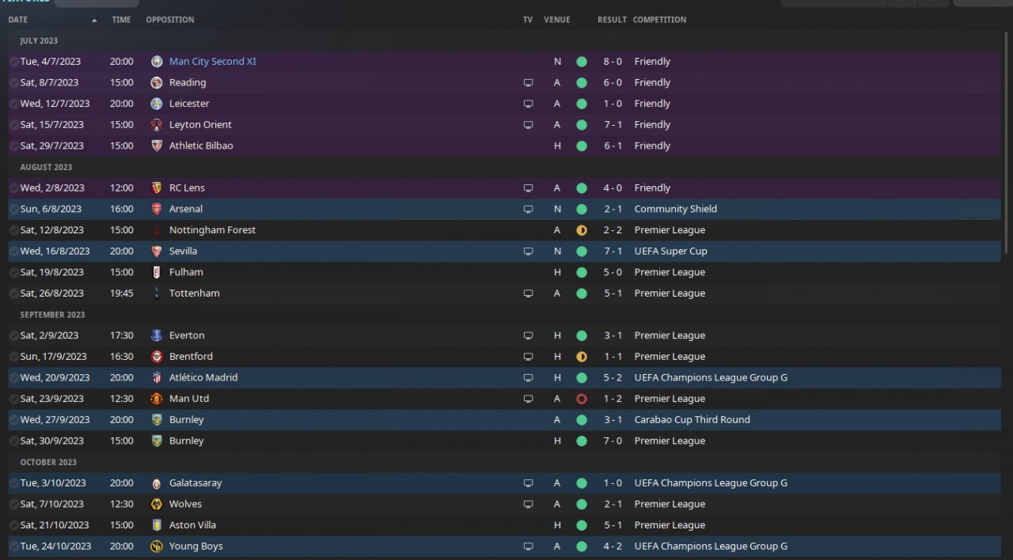
Task: Collapse the September 2023 month group header
Action: tap(49, 315)
